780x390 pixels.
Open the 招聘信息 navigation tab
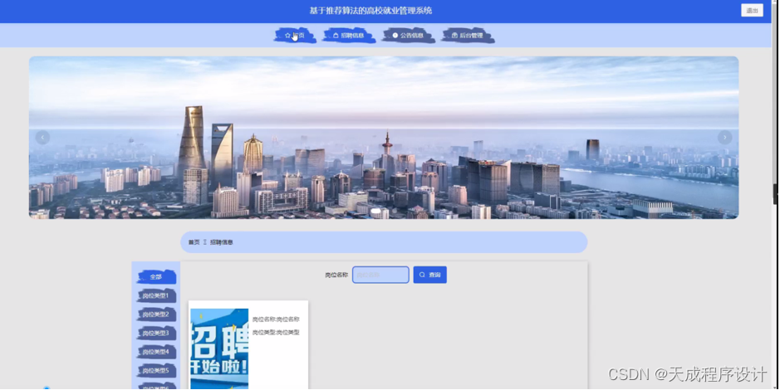coord(349,36)
